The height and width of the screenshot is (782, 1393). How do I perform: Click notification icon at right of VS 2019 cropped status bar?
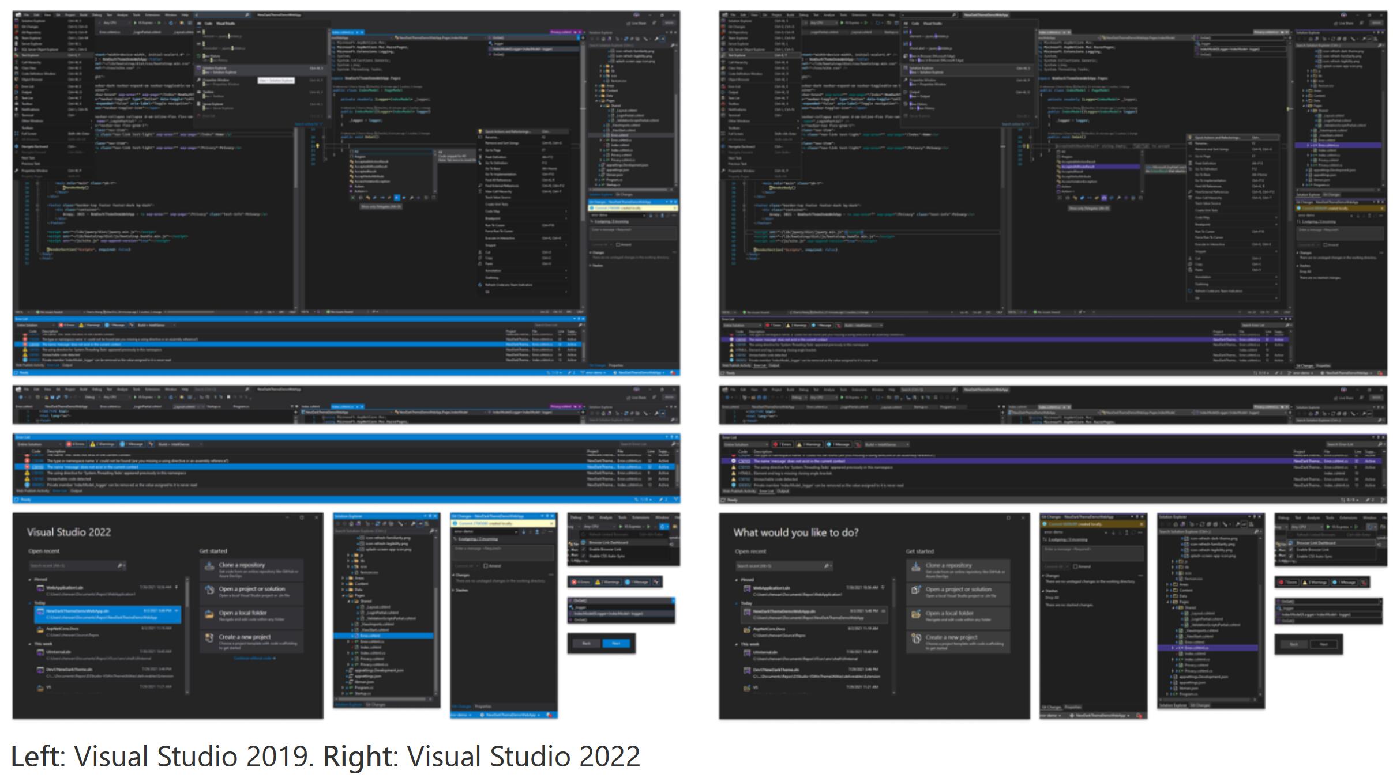pyautogui.click(x=676, y=500)
